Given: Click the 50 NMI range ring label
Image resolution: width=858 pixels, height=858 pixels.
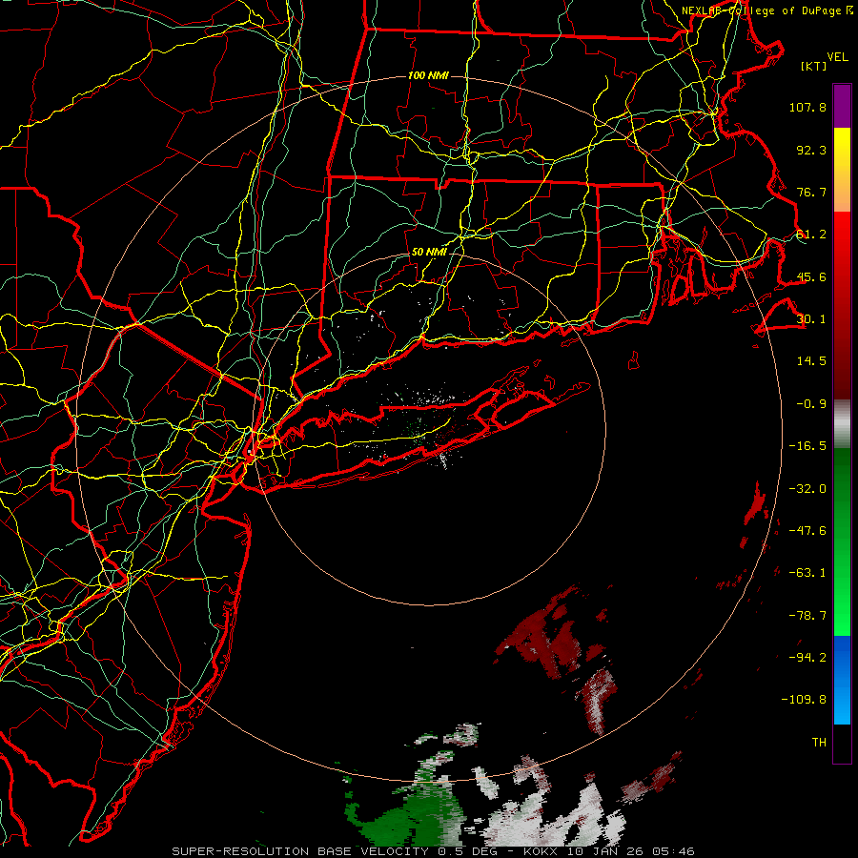Looking at the screenshot, I should (429, 253).
